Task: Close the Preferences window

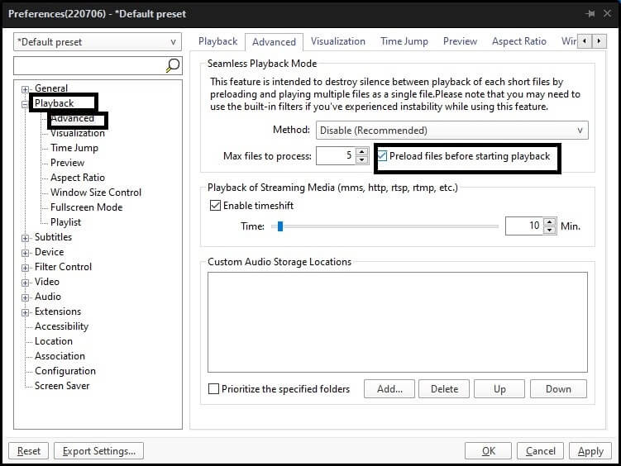Action: click(607, 14)
